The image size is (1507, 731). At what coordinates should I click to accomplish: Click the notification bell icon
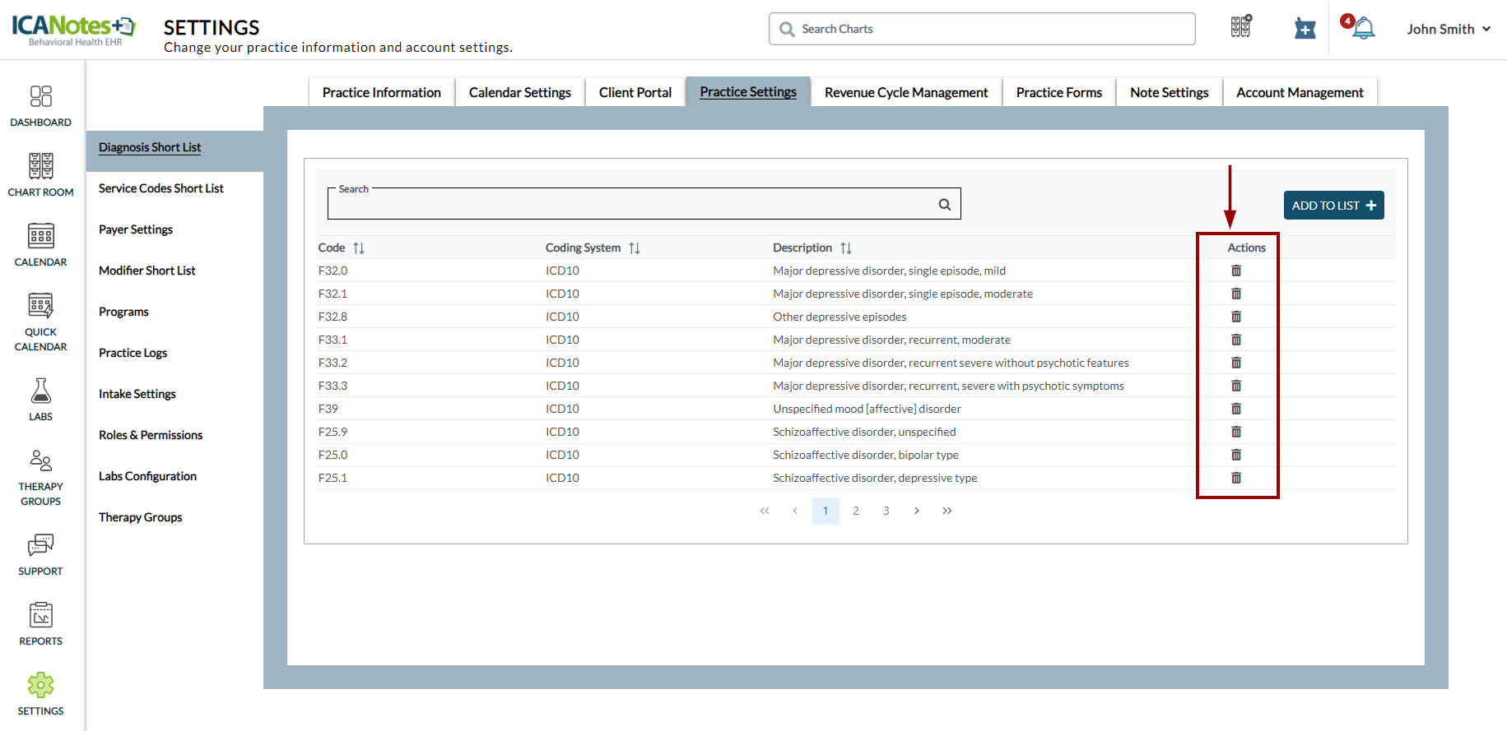1363,29
